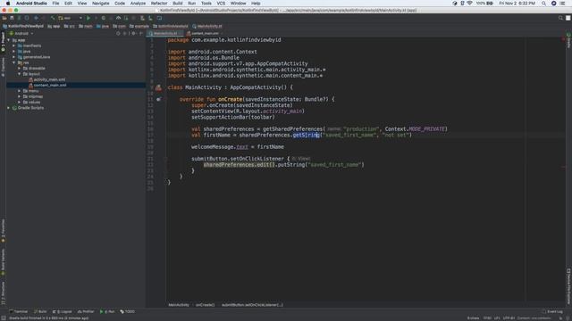
Task: Toggle the Project side tool window
Action: tap(3, 42)
